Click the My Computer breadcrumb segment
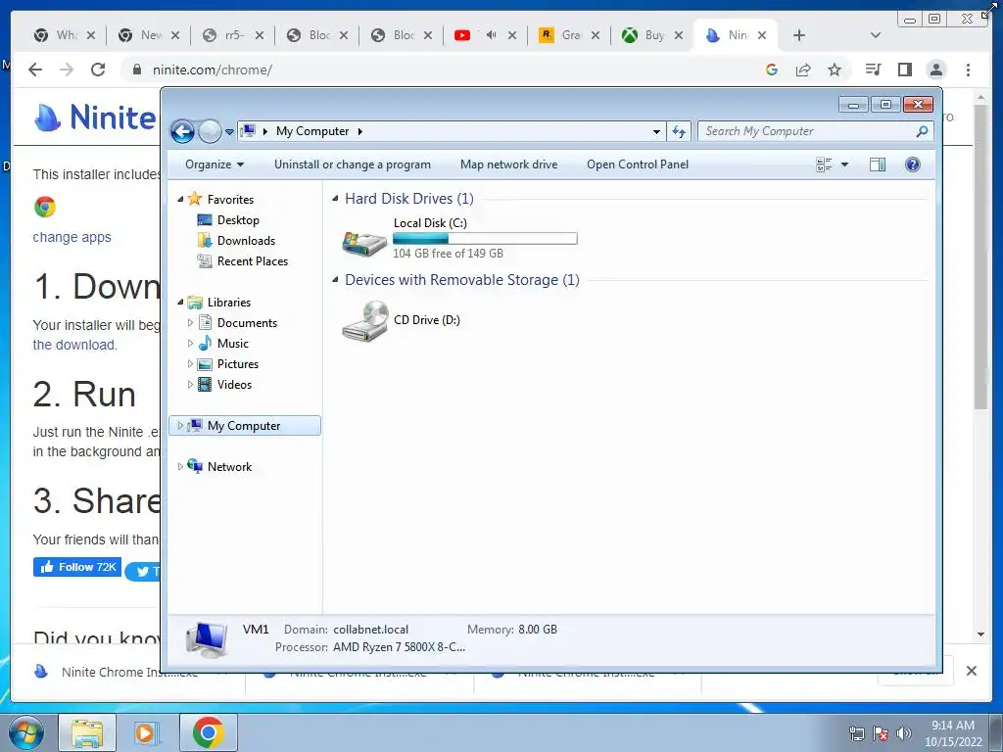Screen dimensions: 1003x752 312,131
